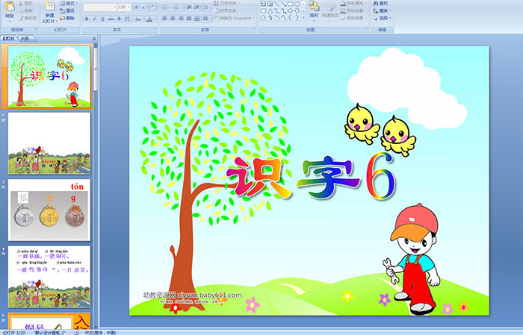523x335 pixels.
Task: Click the Reset (重设) slide button
Action: [x=67, y=10]
